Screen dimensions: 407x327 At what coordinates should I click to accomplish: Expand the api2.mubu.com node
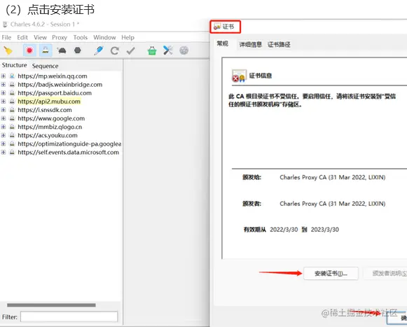click(3, 102)
